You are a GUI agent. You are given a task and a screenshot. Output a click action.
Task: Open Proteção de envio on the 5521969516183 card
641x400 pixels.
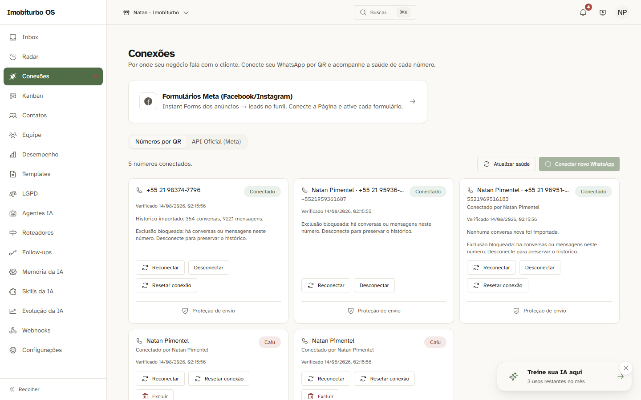click(x=540, y=311)
